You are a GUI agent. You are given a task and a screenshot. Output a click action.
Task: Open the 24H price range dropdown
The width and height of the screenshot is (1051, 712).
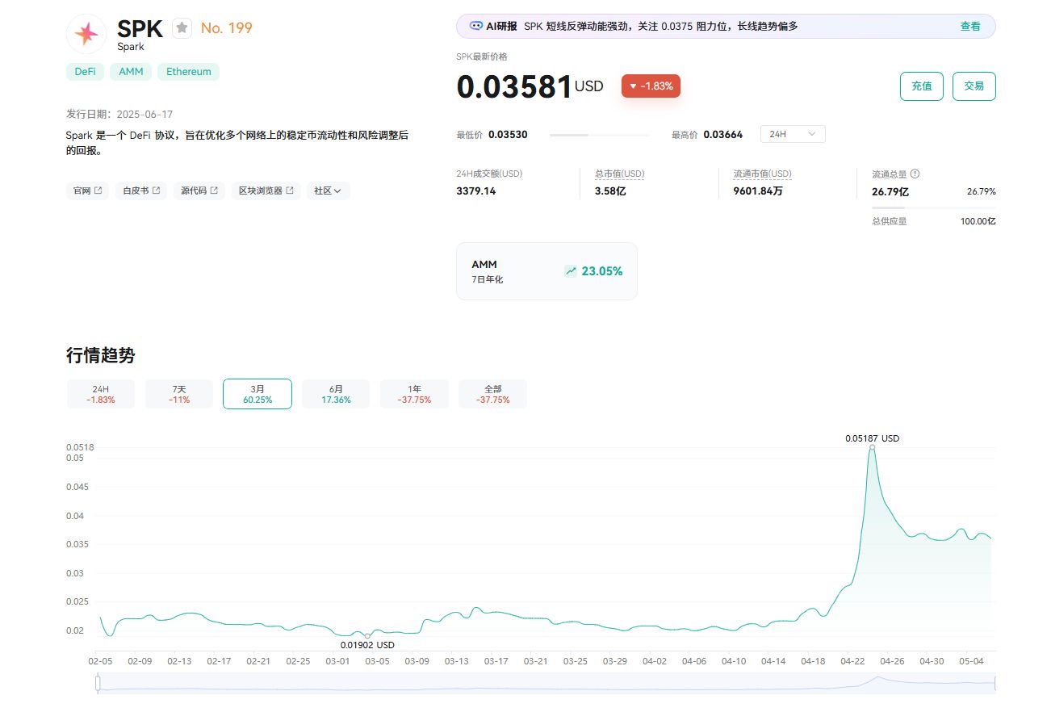click(793, 134)
